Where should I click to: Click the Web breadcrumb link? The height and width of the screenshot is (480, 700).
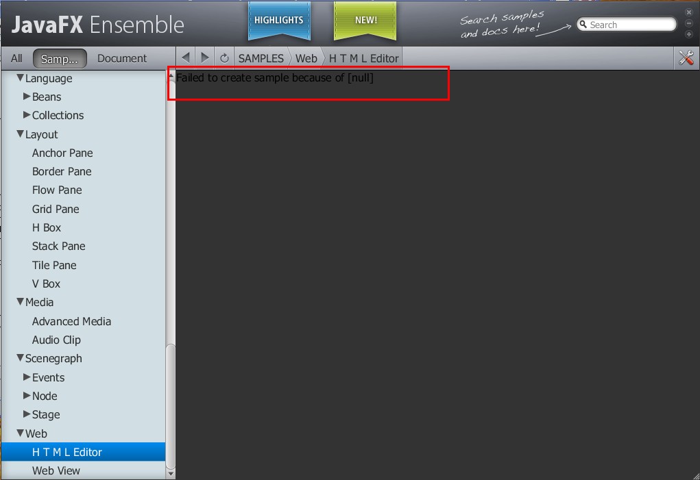point(306,58)
